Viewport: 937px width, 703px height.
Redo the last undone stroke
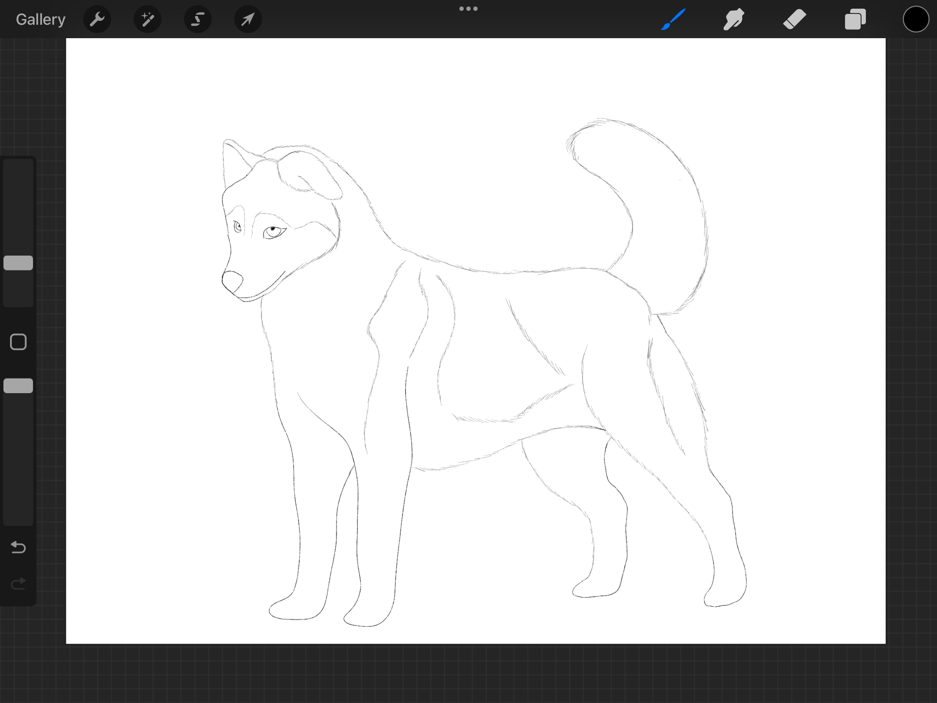coord(18,584)
